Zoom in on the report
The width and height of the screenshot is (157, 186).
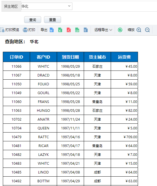139,30
